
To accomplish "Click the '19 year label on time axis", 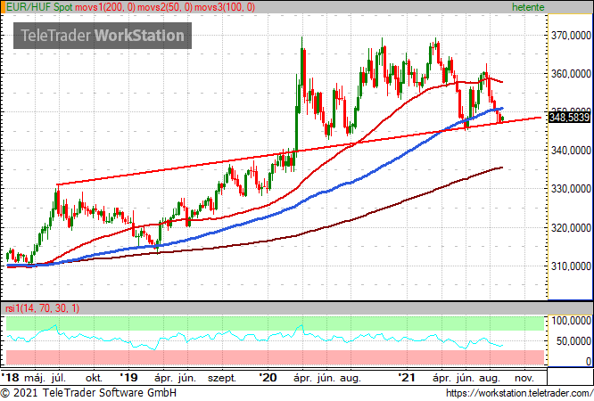I will 128,378.
